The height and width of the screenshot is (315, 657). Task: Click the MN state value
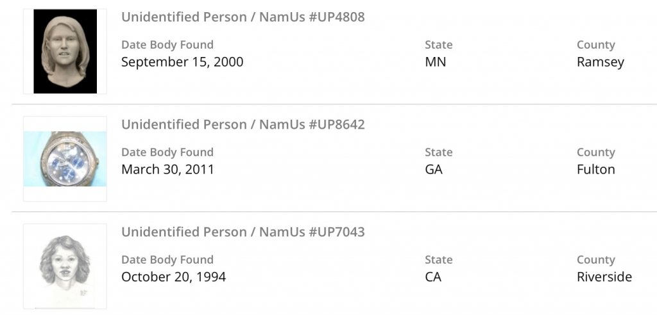[435, 62]
